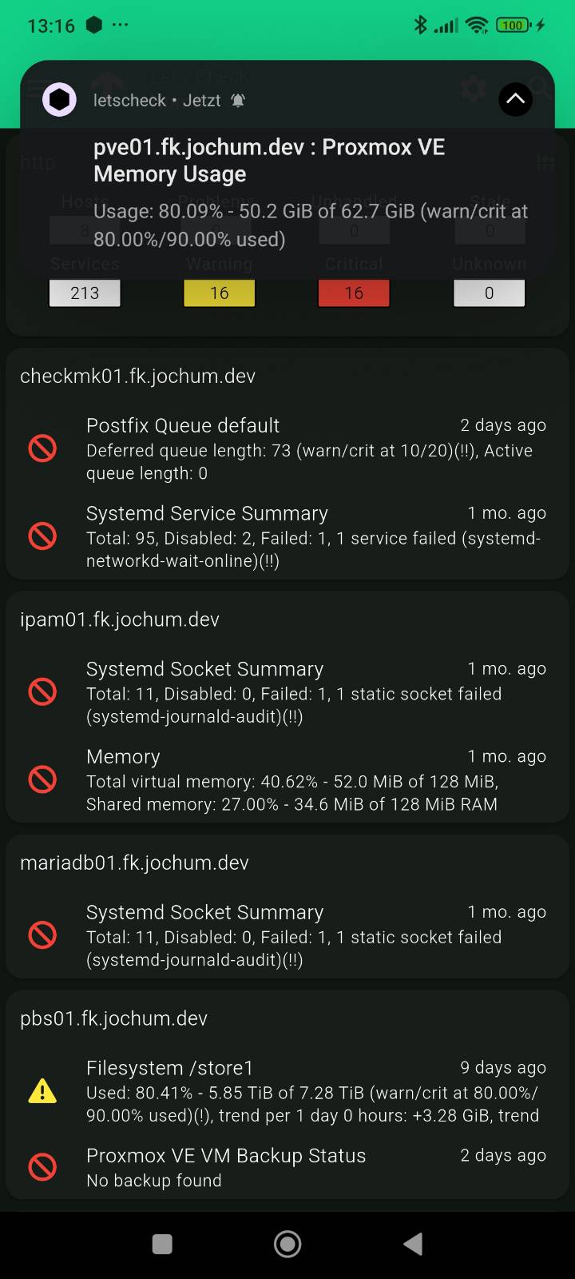Image resolution: width=575 pixels, height=1279 pixels.
Task: Open the settings gear behind the notification
Action: pos(473,89)
